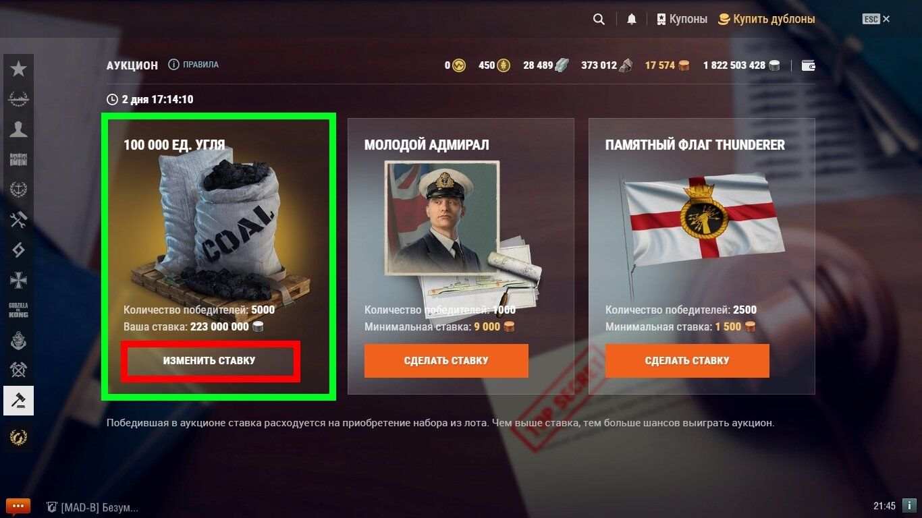Click Сделать ставку for Молодой адмирал

click(446, 361)
